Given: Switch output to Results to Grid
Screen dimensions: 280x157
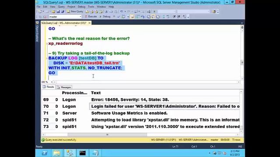Looking at the screenshot, I should coord(153,17).
